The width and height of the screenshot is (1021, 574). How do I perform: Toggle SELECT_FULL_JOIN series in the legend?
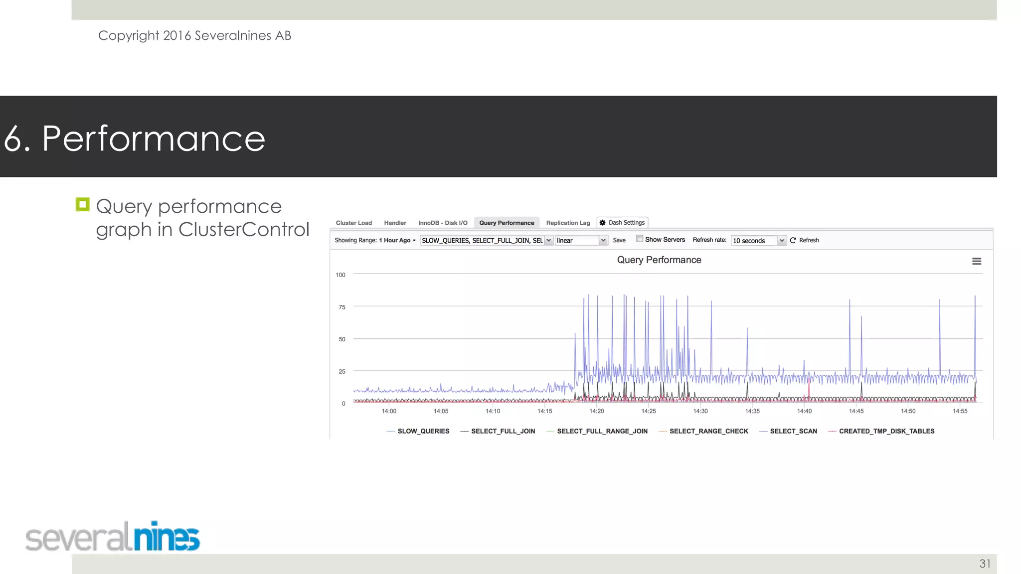498,431
